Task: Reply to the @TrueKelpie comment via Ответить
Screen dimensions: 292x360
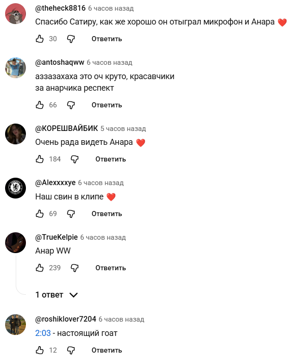Action: point(111,268)
